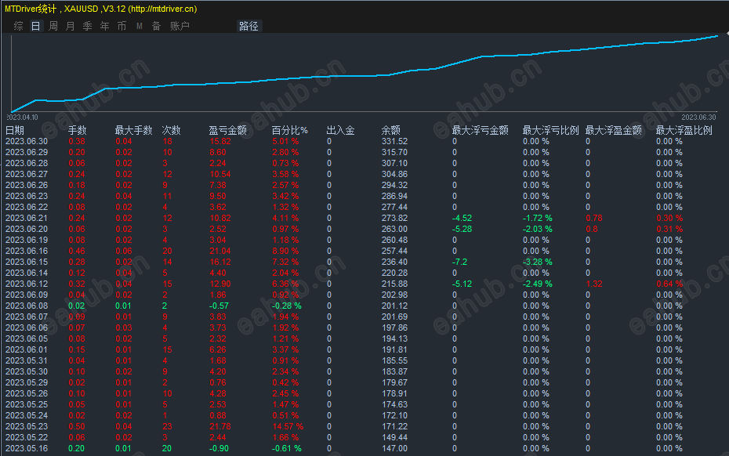This screenshot has width=729, height=456.
Task: Sort by the 百分比% column header
Action: tap(290, 131)
